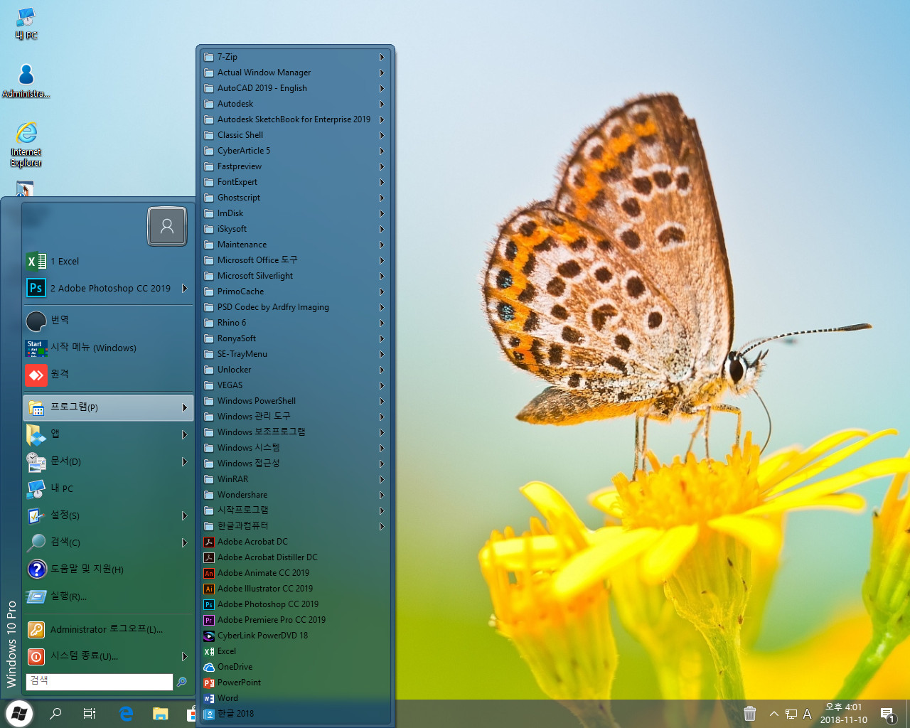The width and height of the screenshot is (910, 728).
Task: Open the 시작프로그램 folder
Action: (x=294, y=510)
